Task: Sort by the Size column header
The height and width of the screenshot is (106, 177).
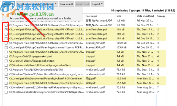Action: [119, 16]
